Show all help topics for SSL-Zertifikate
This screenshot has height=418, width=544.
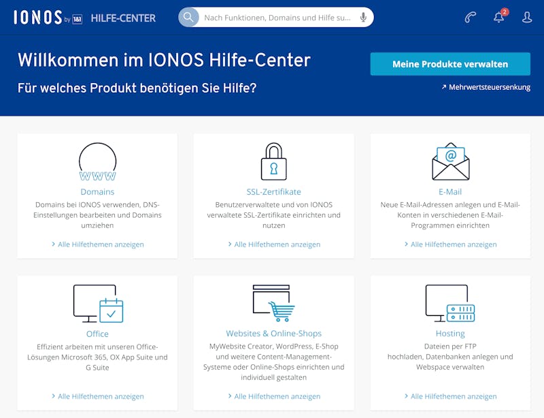[274, 244]
